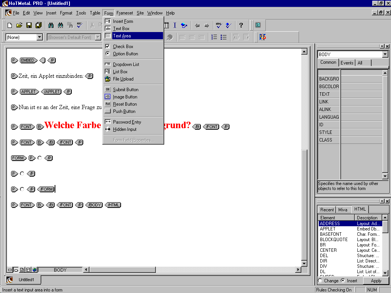This screenshot has height=293, width=391.
Task: Select the Change radio button
Action: (320, 280)
